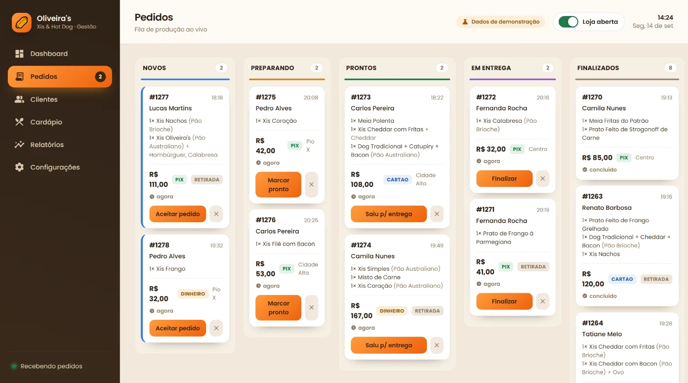The height and width of the screenshot is (383, 688).
Task: Open the order #1264 card
Action: [627, 348]
